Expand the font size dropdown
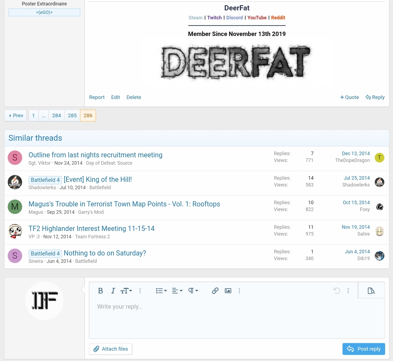 [x=126, y=291]
